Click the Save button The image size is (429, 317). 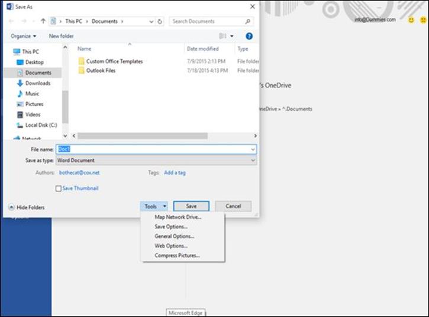(191, 206)
